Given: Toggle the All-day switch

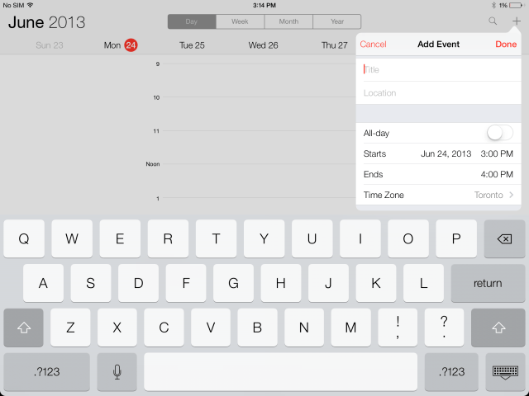Looking at the screenshot, I should click(499, 133).
